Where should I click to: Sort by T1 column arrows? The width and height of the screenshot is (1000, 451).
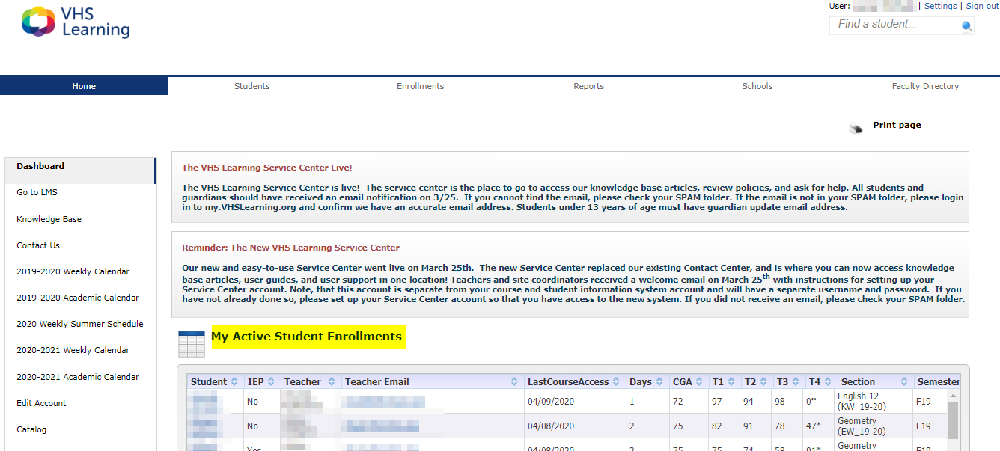[731, 382]
